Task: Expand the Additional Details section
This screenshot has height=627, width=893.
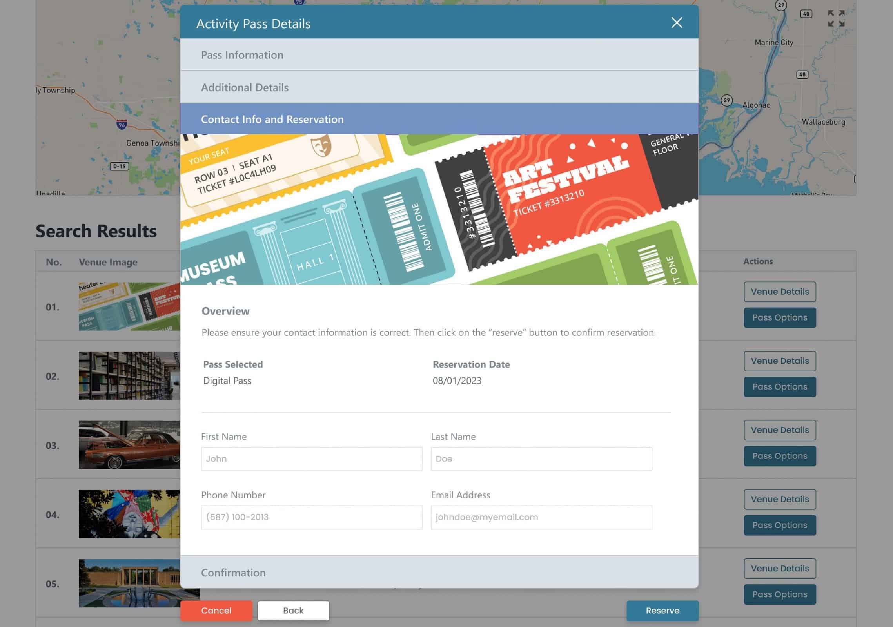Action: [x=439, y=87]
